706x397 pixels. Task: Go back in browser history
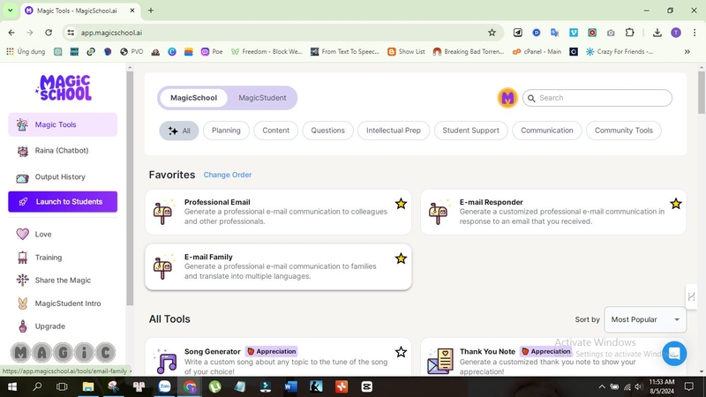click(x=11, y=33)
